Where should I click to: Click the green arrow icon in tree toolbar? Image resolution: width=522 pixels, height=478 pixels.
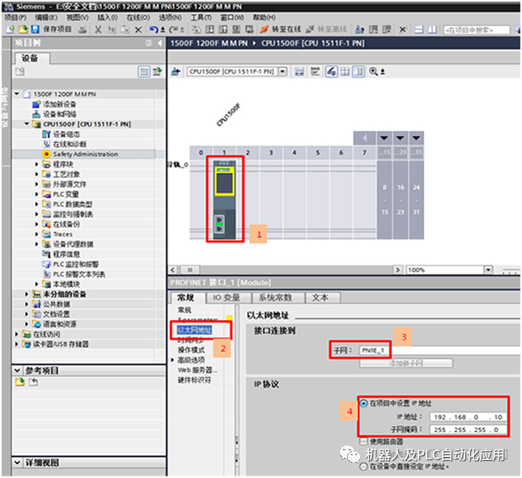[x=157, y=71]
